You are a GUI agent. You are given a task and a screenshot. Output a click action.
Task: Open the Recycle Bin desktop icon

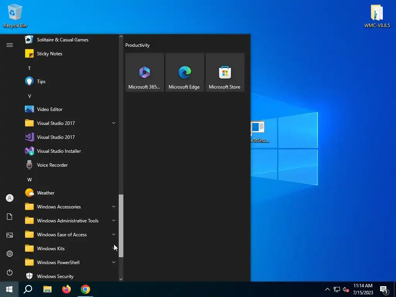[15, 15]
